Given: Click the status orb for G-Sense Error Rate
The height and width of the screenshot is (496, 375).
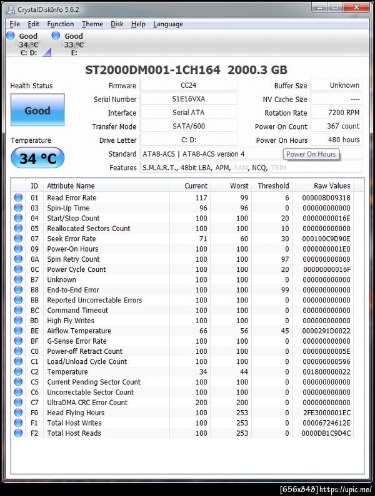Looking at the screenshot, I should (x=18, y=341).
